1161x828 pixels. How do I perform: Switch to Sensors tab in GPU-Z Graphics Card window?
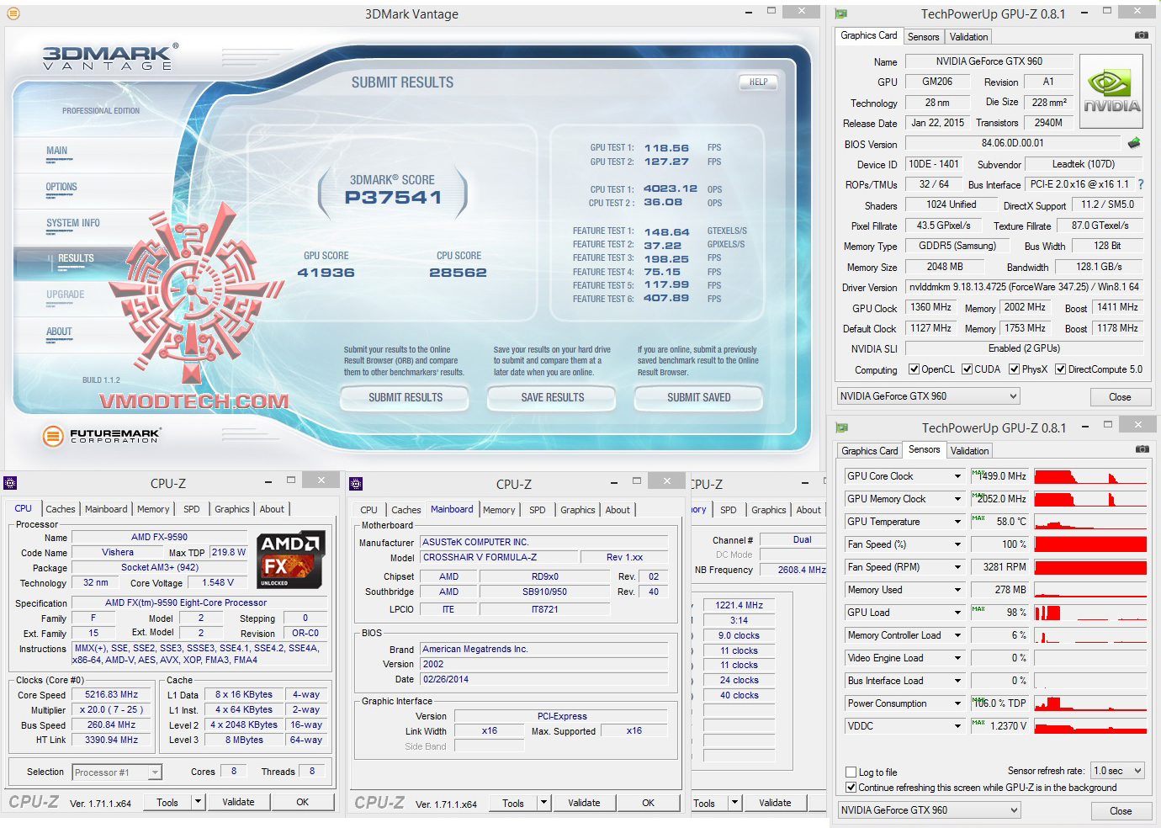pos(923,37)
